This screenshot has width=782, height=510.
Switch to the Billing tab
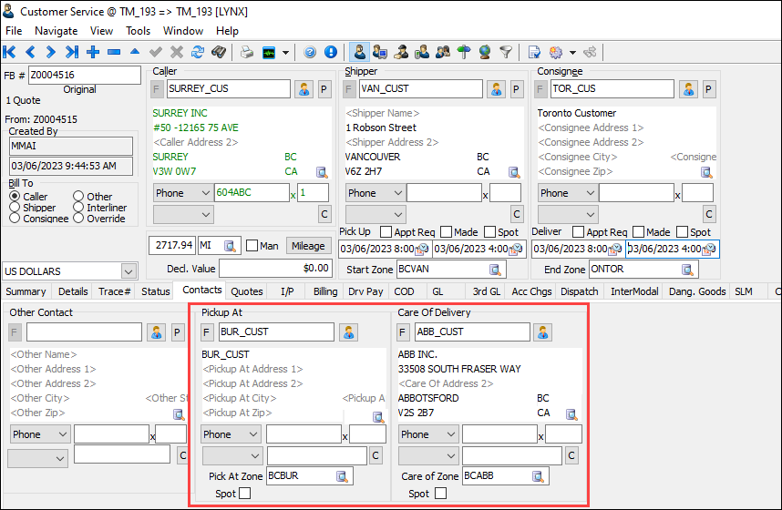coord(324,291)
